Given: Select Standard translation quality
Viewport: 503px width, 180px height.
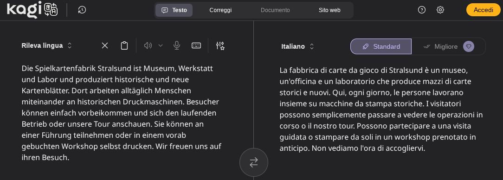Looking at the screenshot, I should (381, 46).
